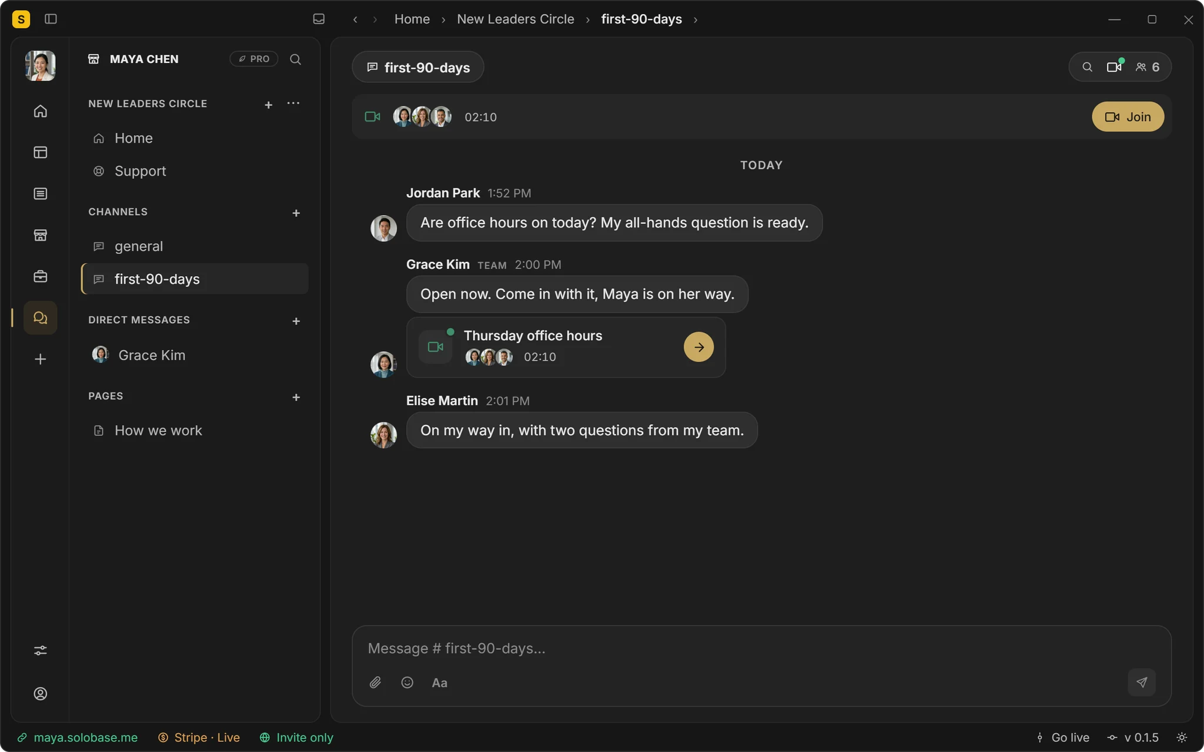1204x752 pixels.
Task: Open the How we work page
Action: 195,431
